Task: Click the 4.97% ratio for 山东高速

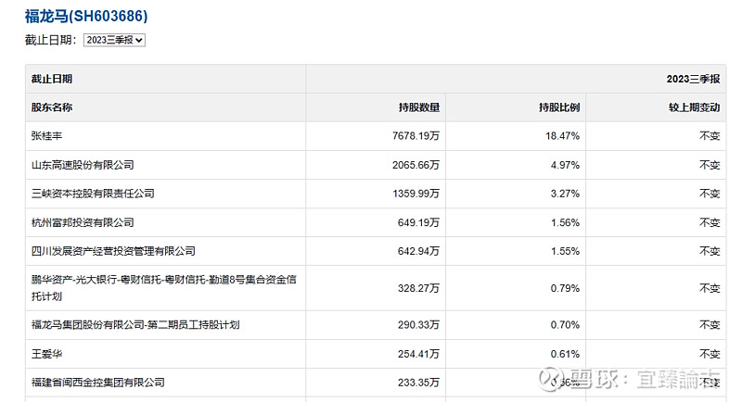Action: click(x=565, y=165)
